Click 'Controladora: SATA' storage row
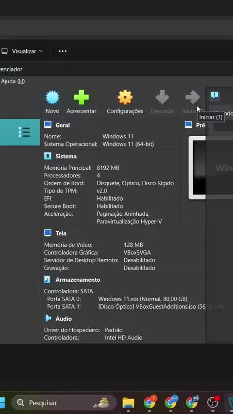233x414 pixels. click(x=68, y=291)
